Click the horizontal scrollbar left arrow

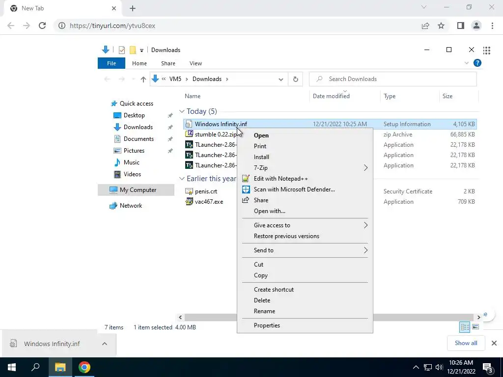180,317
